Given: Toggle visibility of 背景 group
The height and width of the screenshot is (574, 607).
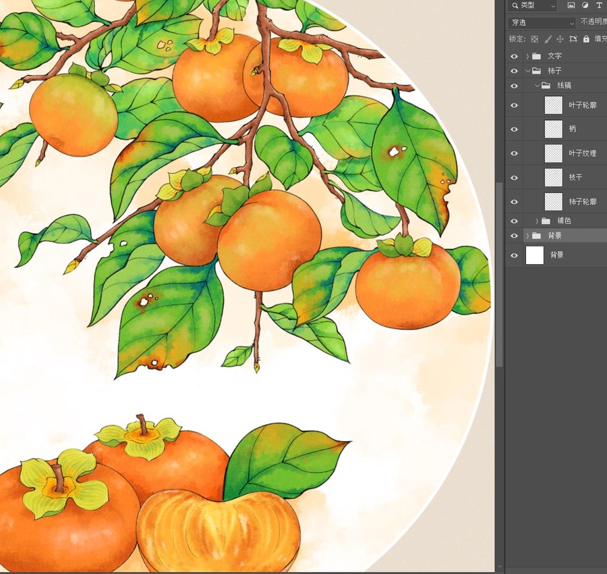Looking at the screenshot, I should [514, 236].
